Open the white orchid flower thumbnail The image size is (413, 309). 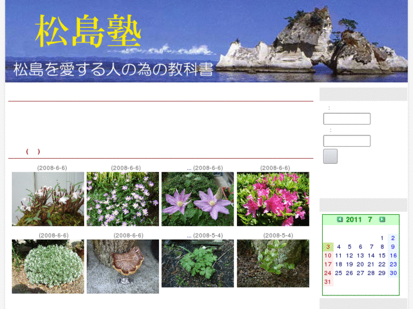tap(48, 199)
